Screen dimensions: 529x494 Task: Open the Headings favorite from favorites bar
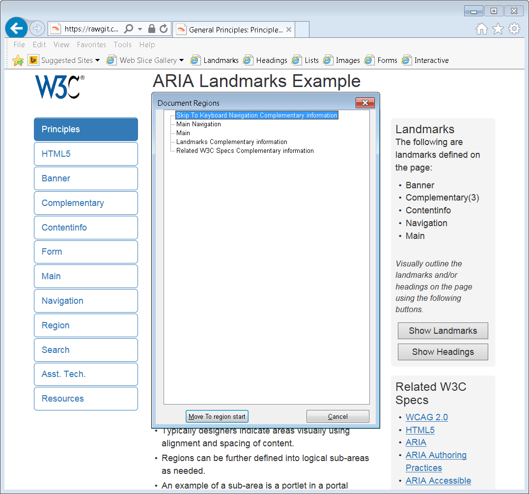coord(271,60)
